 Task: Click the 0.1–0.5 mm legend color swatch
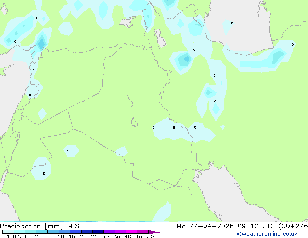pos(8,232)
